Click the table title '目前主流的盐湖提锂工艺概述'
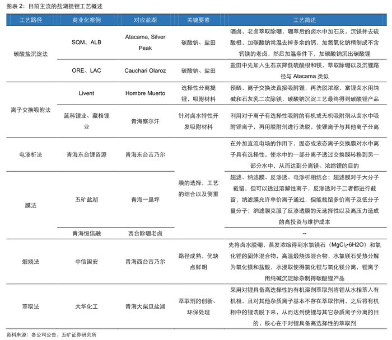 coord(66,6)
